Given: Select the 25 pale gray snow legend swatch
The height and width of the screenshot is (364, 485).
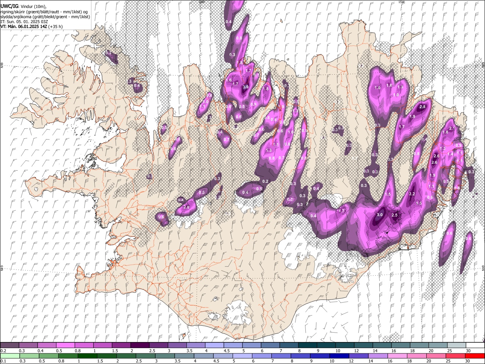Looking at the screenshot, I should click(456, 345).
